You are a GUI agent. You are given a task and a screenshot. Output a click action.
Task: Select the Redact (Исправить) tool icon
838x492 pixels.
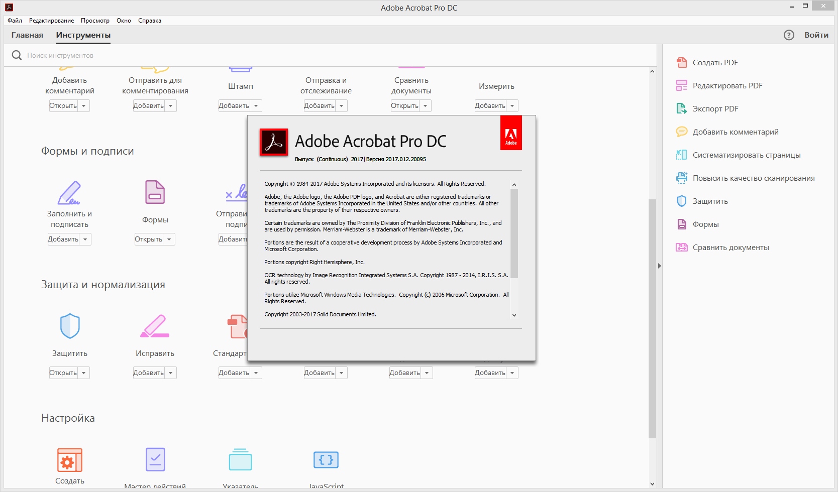[x=155, y=326]
